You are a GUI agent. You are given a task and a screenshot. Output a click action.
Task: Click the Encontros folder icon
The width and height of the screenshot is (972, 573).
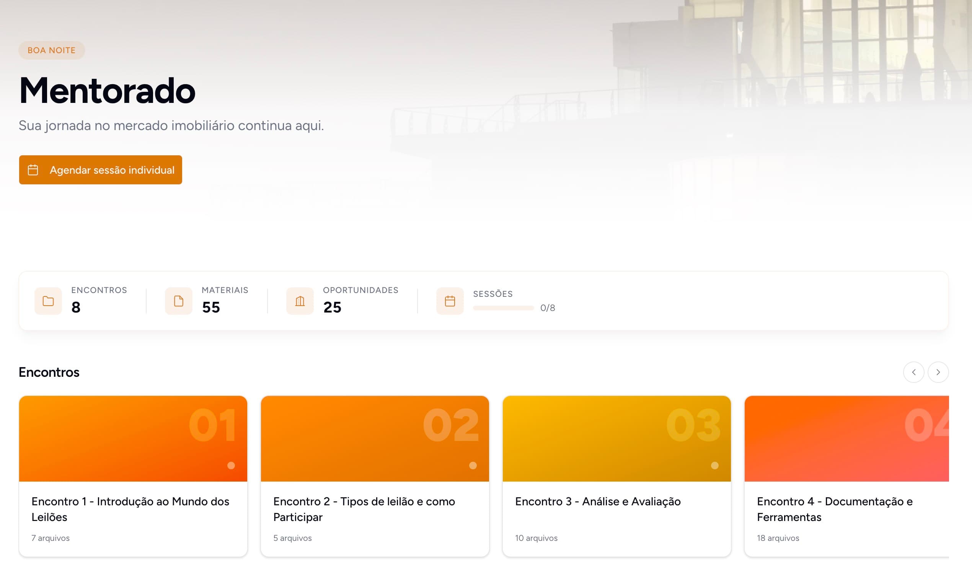48,301
